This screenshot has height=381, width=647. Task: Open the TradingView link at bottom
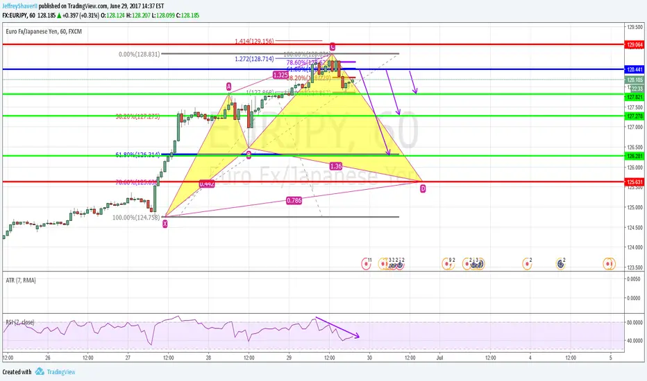pyautogui.click(x=60, y=372)
